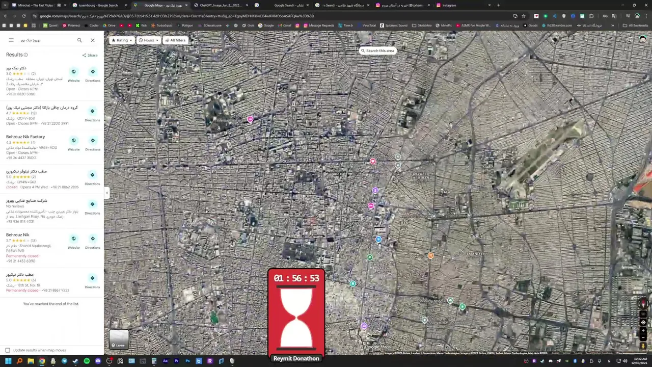Open the tab search dropdown arrow

click(x=5, y=5)
